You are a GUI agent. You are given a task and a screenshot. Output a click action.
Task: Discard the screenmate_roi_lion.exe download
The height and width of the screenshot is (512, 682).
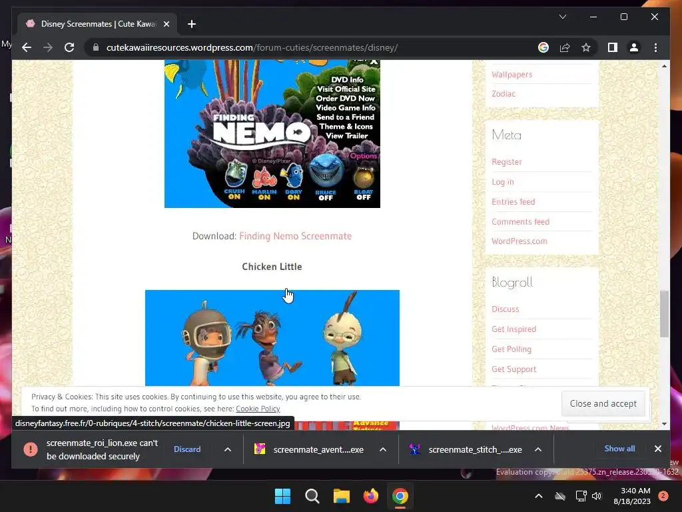[x=187, y=449]
